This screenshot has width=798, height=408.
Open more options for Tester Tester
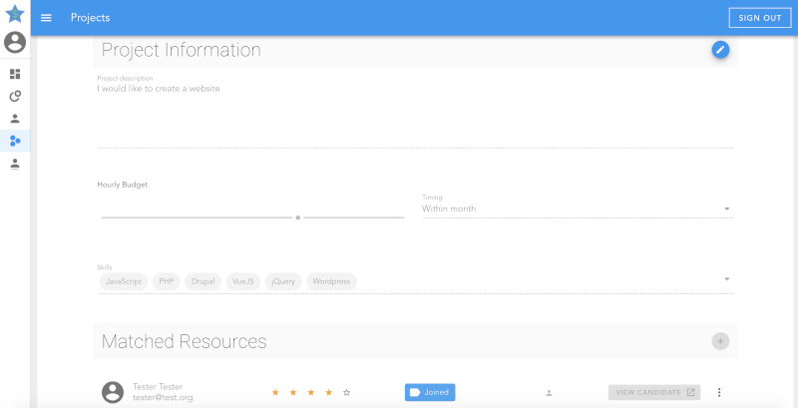[718, 392]
